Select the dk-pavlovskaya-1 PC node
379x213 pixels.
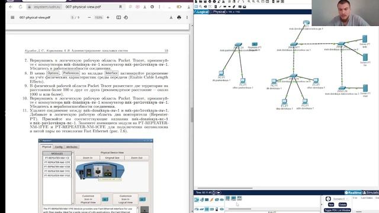(x=221, y=73)
